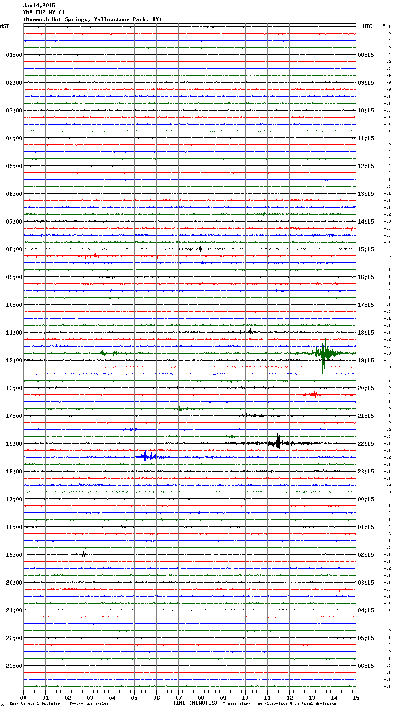Select the 12:00 MST hour label

(x=14, y=361)
